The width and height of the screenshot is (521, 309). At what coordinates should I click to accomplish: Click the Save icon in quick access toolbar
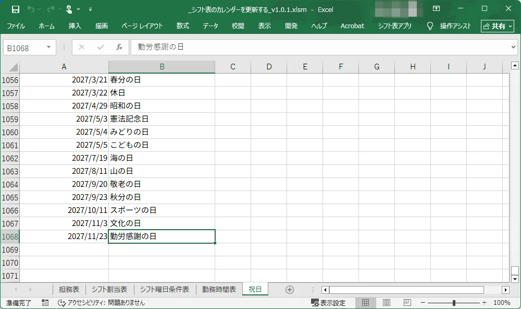pos(15,9)
